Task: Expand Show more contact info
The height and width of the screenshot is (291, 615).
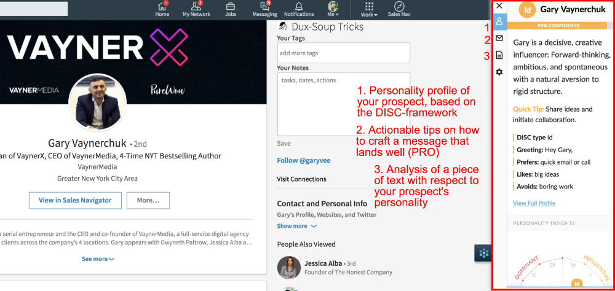Action: [296, 226]
